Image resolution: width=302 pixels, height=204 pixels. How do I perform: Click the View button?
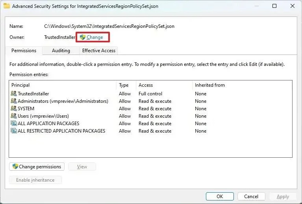[82, 167]
